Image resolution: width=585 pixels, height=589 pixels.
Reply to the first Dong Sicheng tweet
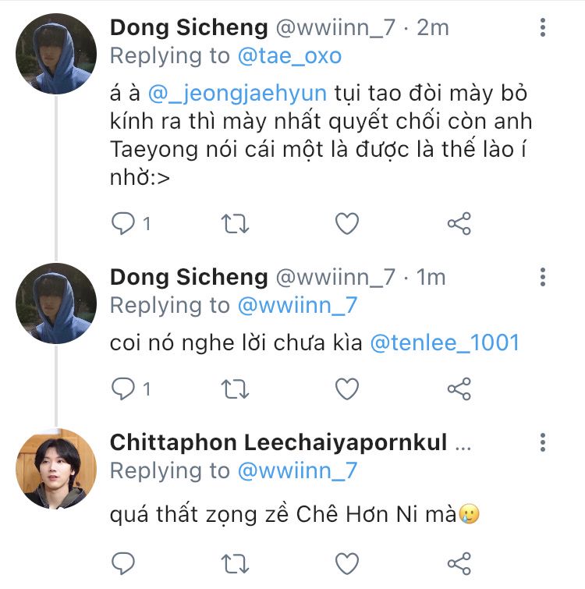coord(123,225)
